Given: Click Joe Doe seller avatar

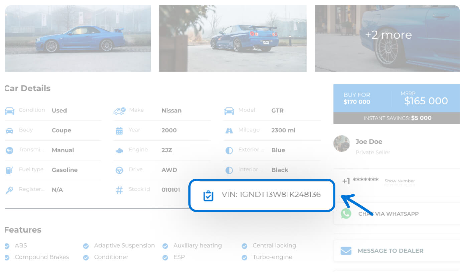Looking at the screenshot, I should pos(342,144).
